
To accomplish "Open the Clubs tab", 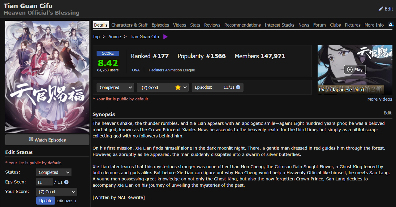I will (x=335, y=25).
